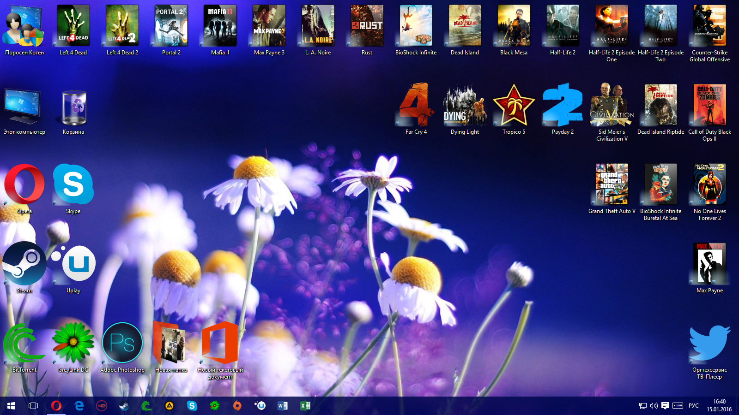Open the Origin icon in taskbar
Image resolution: width=739 pixels, height=415 pixels.
(x=237, y=406)
